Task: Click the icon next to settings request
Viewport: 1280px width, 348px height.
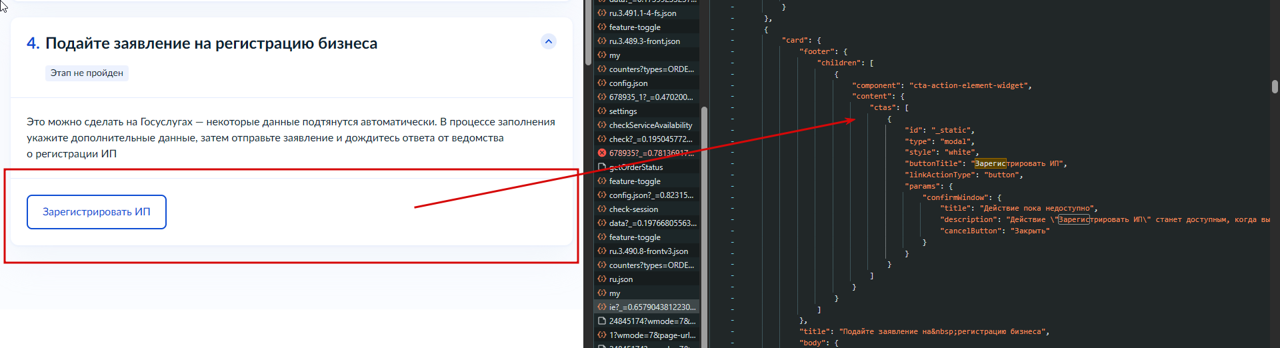Action: (602, 111)
